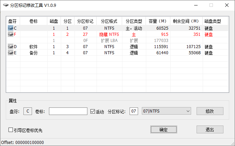Click the 容量（M）column header
This screenshot has height=146, width=235.
158,21
